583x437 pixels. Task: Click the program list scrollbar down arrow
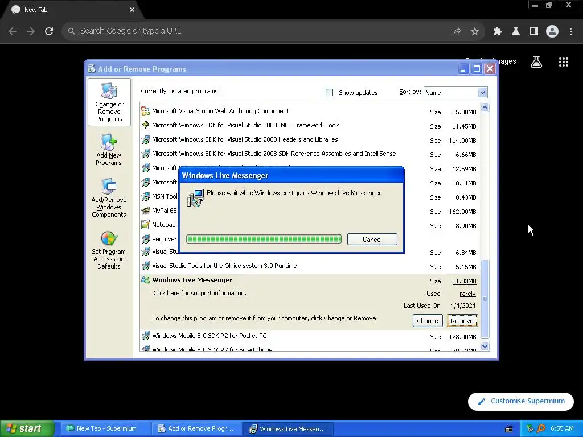pos(485,347)
